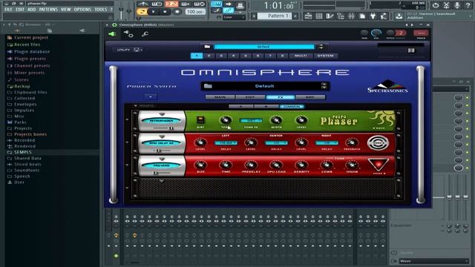Open the Mixer icon
This screenshot has height=267, width=475.
tap(351, 16)
